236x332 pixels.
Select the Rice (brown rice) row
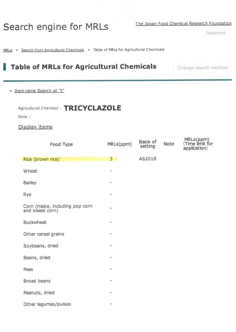pos(41,159)
